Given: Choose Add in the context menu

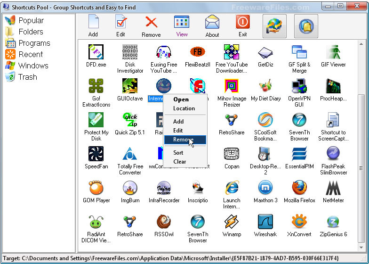Looking at the screenshot, I should [x=185, y=122].
